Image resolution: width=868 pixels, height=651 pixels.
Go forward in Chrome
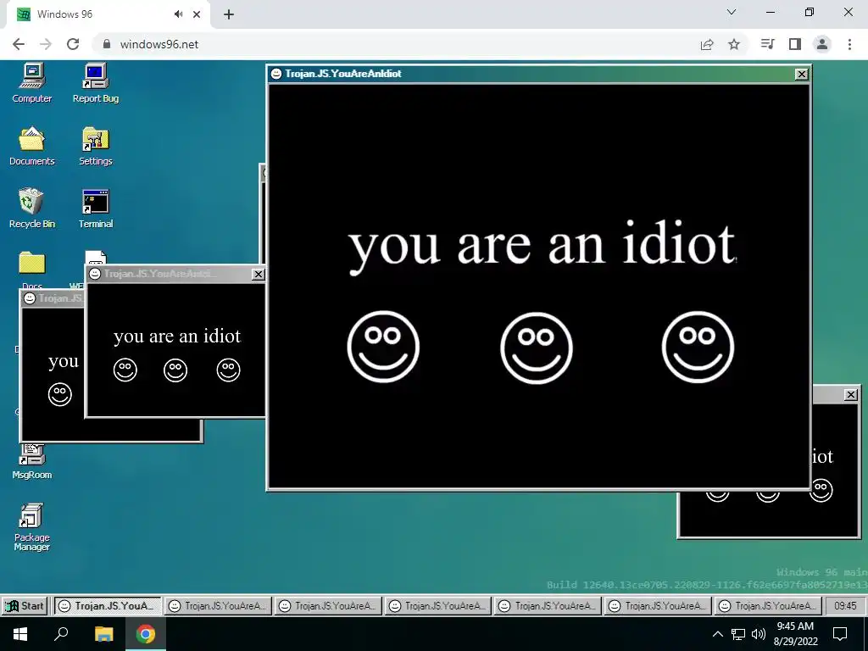pyautogui.click(x=46, y=44)
